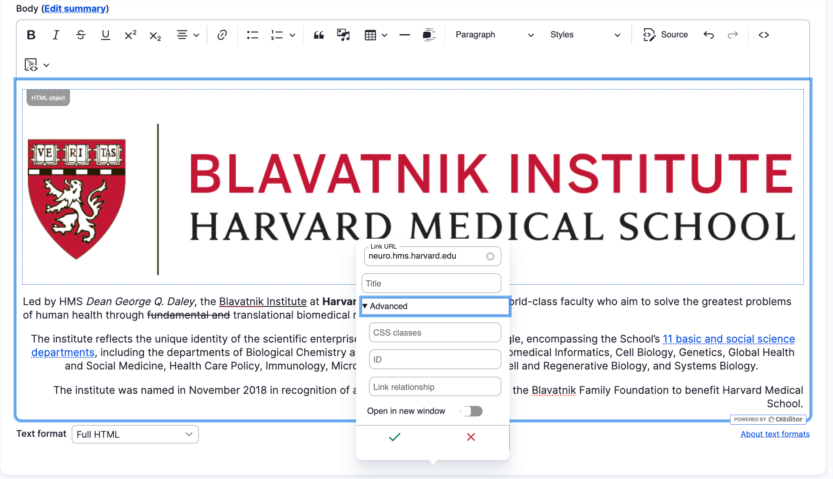Open the About text formats link

[x=775, y=434]
